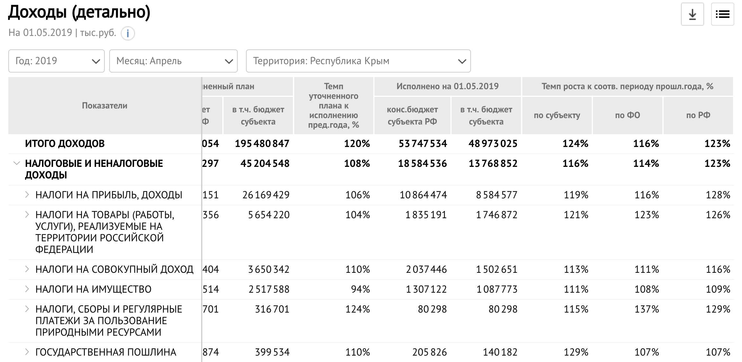
Task: Click the конс.бюджет субъекта РФ header
Action: [x=412, y=116]
